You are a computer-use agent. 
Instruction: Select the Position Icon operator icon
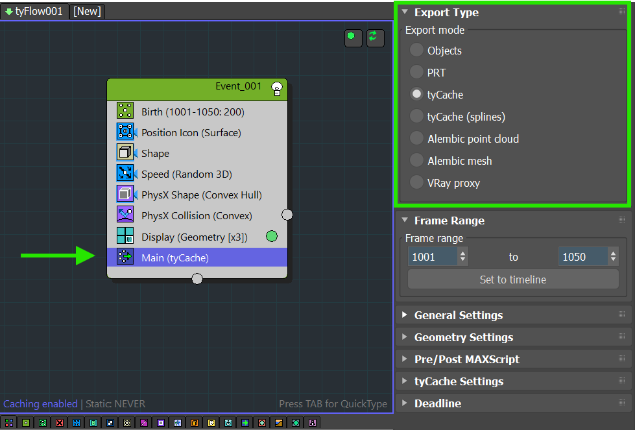(x=125, y=132)
